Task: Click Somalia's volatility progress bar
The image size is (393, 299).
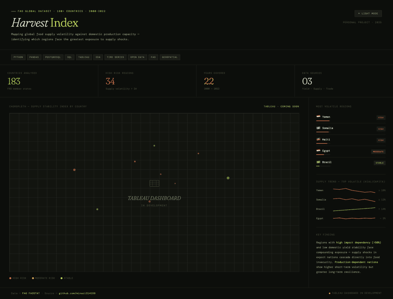Action: 323,132
